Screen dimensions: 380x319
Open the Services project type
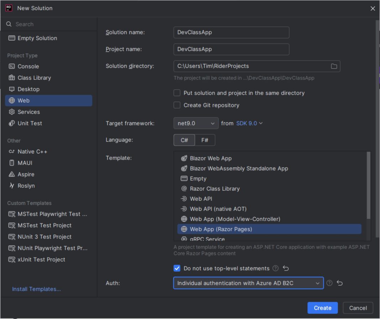(x=29, y=112)
